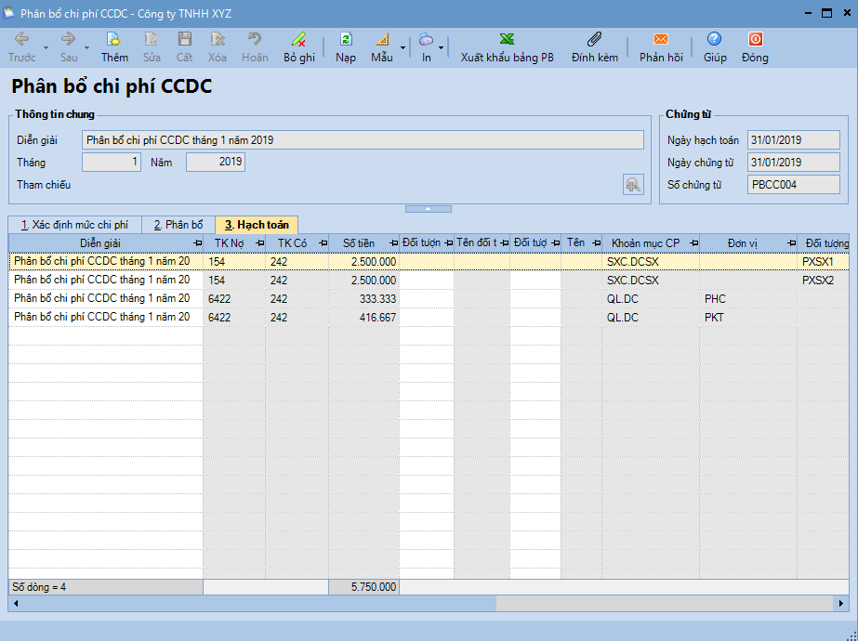Click the Tham chiếu reference search icon
The height and width of the screenshot is (641, 858).
(633, 185)
